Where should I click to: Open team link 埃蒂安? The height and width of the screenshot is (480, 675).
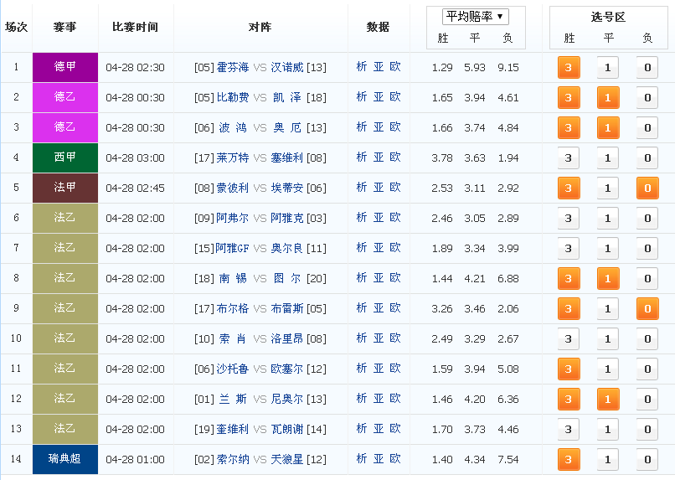click(x=287, y=188)
